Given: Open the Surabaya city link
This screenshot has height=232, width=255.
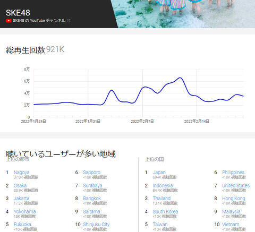Looking at the screenshot, I should point(92,185).
